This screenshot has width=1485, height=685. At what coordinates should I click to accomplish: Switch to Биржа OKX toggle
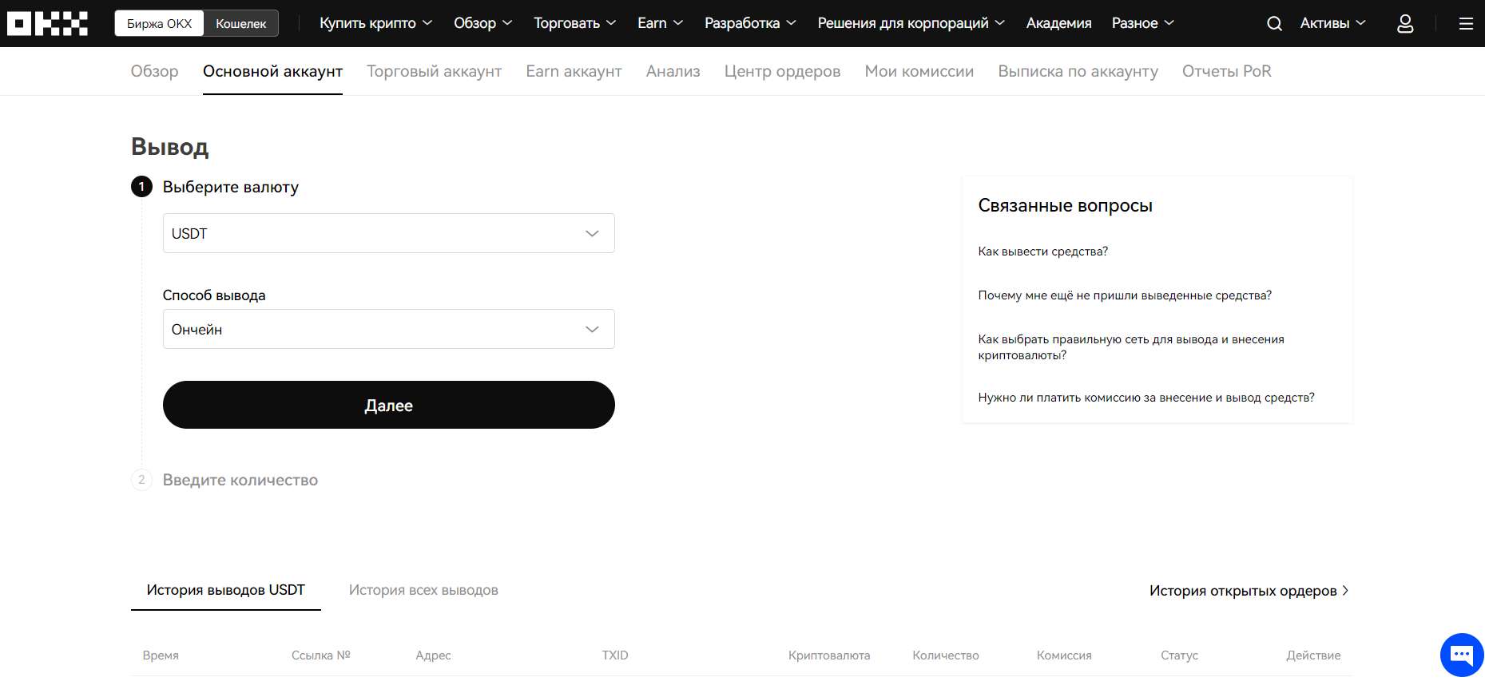tap(160, 23)
